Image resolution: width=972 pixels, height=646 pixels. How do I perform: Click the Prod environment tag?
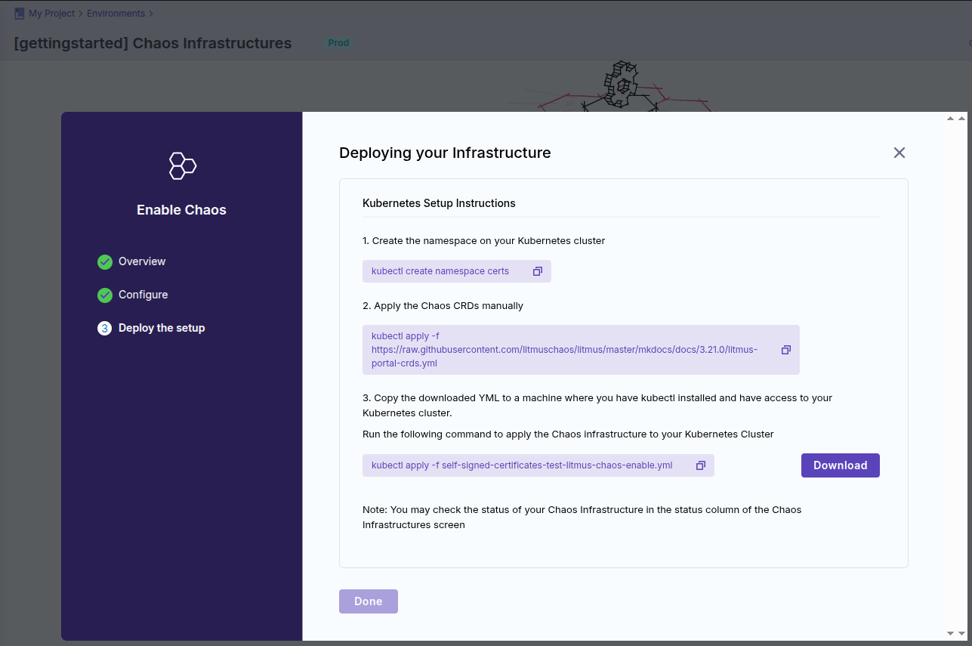tap(338, 43)
